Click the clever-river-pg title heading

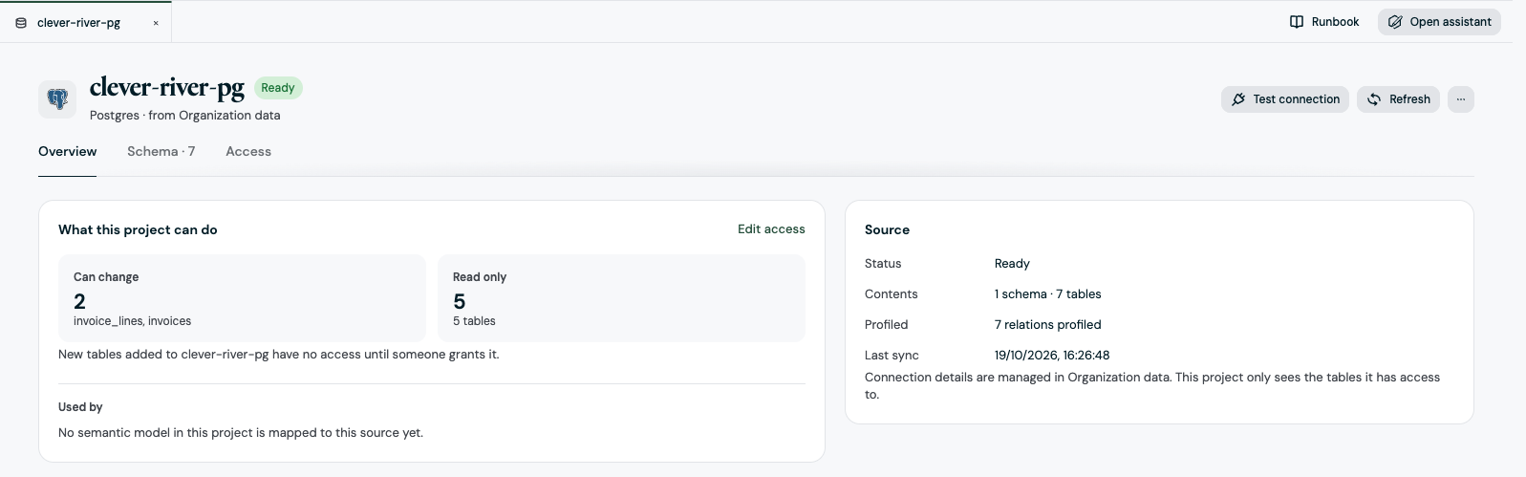(167, 87)
